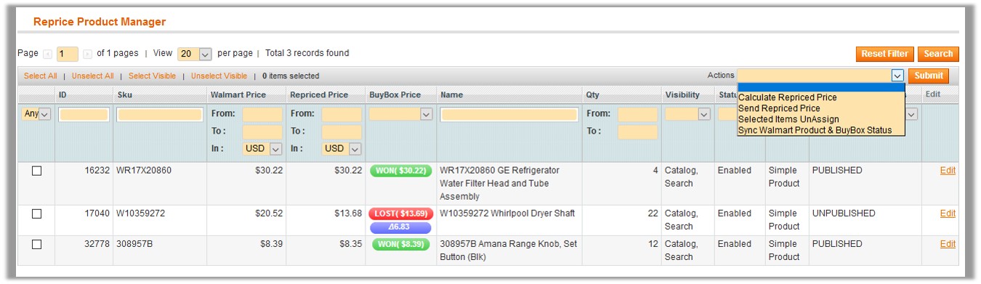Check the row for SKU 308957B

tap(36, 244)
